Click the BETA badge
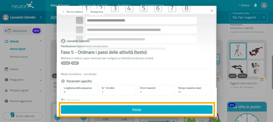This screenshot has width=273, height=122. pos(232,105)
